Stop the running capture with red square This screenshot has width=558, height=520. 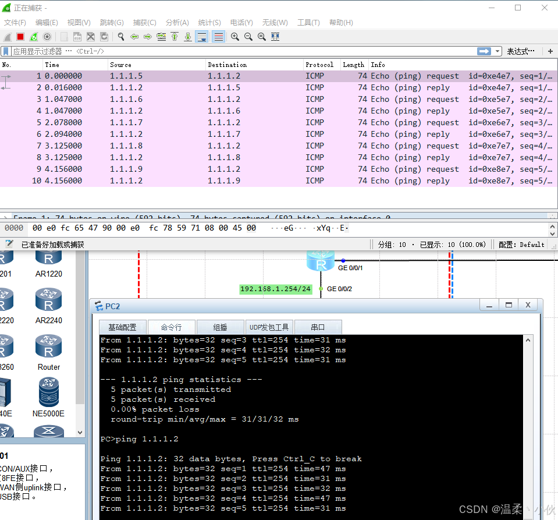tap(20, 37)
